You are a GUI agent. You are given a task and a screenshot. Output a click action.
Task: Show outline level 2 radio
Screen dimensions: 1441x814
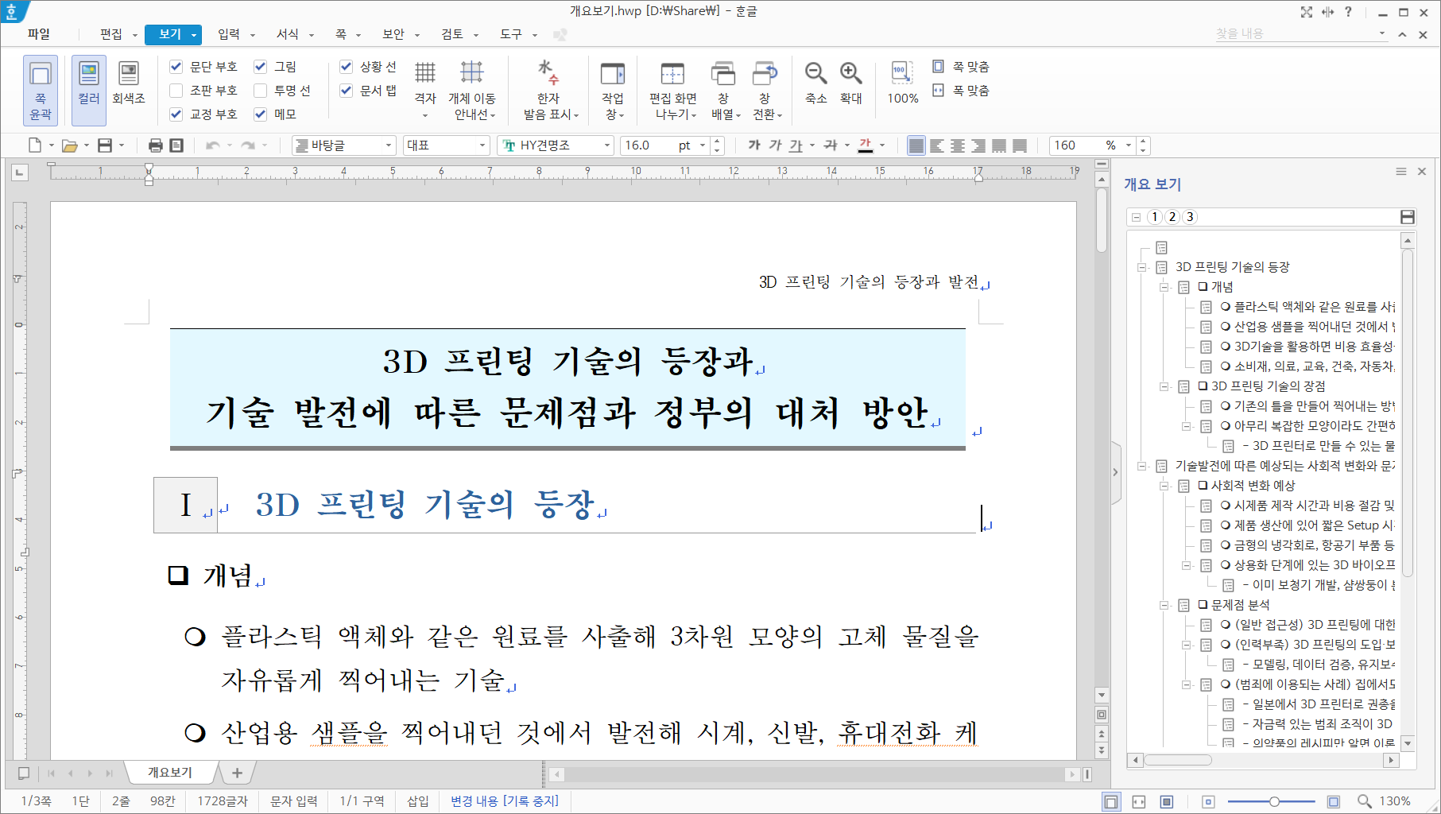pyautogui.click(x=1172, y=217)
